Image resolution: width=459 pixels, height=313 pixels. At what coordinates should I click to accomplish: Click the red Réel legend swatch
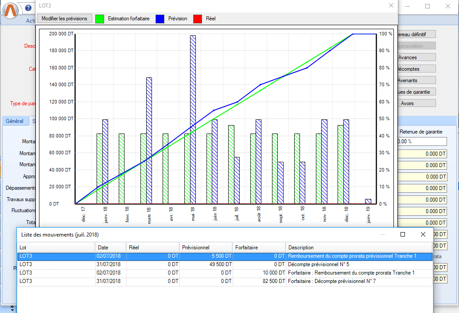[x=198, y=19]
